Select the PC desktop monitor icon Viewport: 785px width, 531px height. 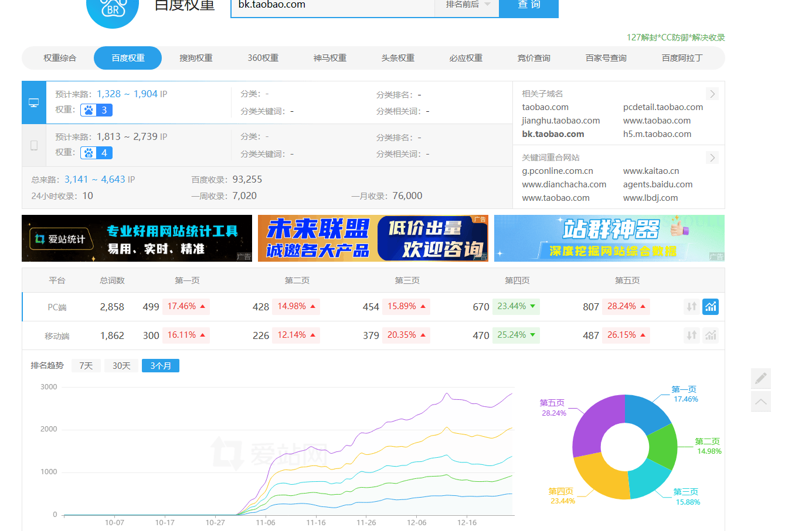point(34,102)
